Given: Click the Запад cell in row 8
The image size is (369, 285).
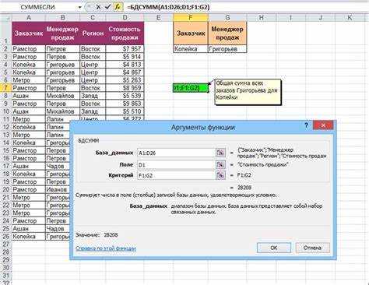Looking at the screenshot, I should click(93, 96).
